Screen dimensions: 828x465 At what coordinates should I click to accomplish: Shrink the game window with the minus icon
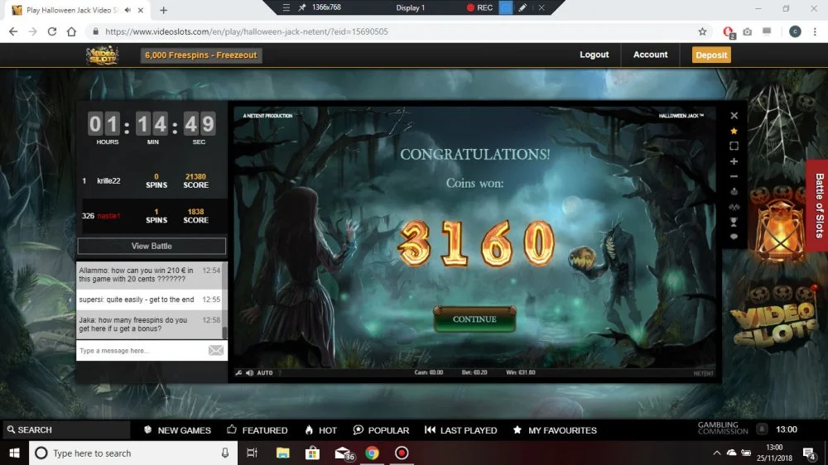coord(734,176)
